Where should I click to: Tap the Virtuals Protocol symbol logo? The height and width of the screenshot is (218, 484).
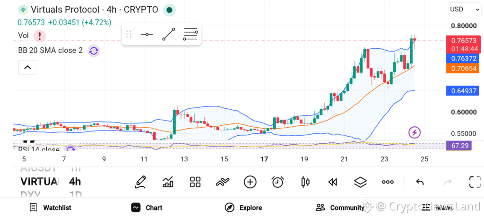[23, 10]
